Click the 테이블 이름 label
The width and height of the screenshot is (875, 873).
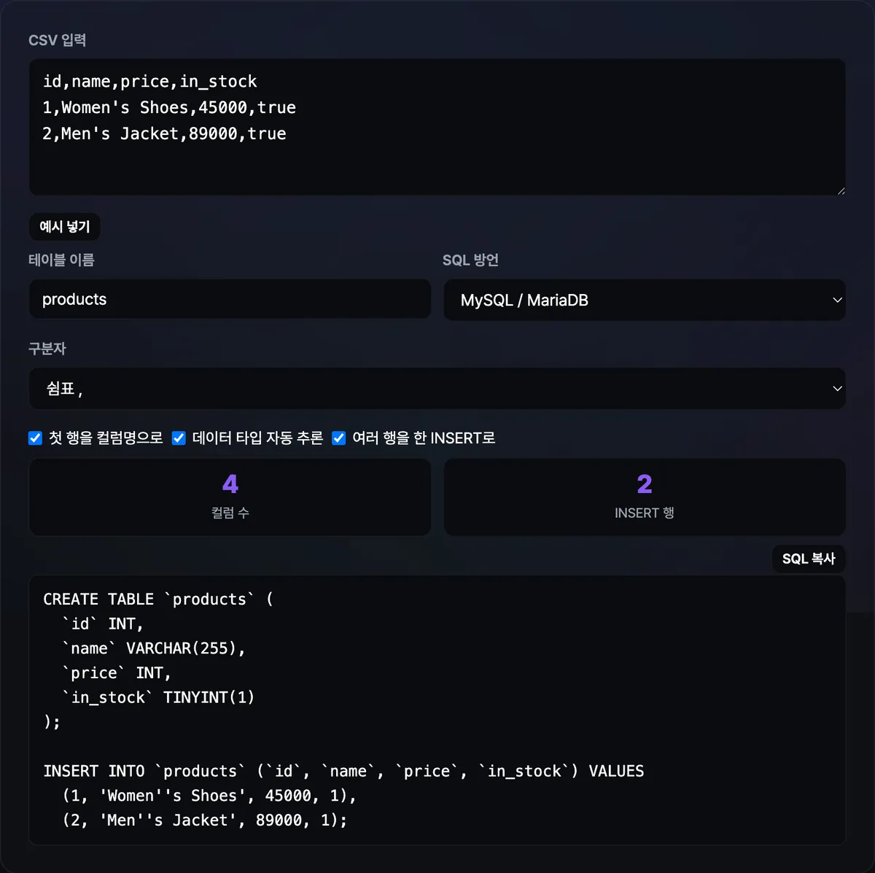pyautogui.click(x=61, y=260)
